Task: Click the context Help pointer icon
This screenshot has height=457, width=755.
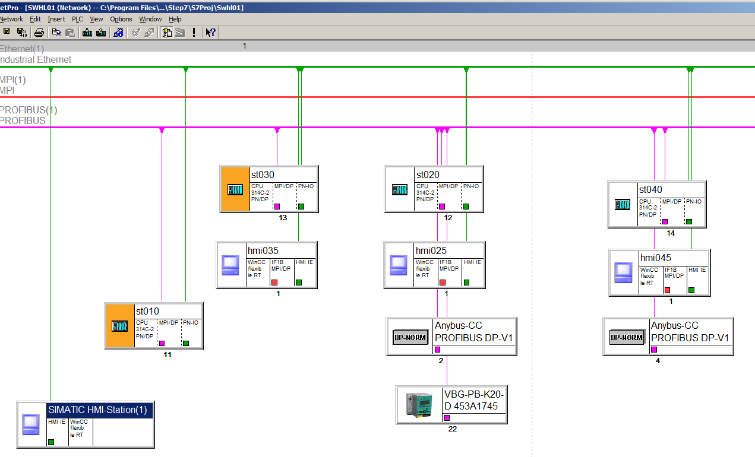Action: click(x=210, y=32)
